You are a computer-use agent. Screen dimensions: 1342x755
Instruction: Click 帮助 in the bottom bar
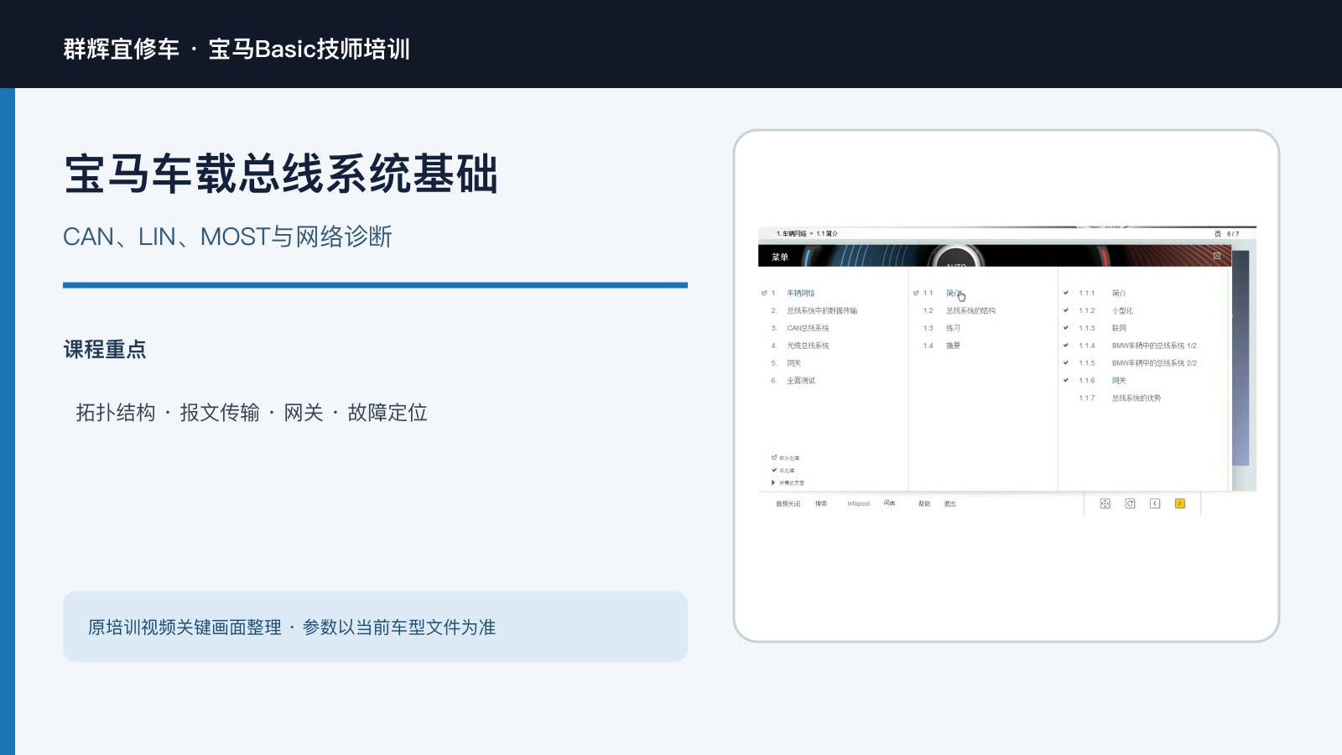point(924,504)
